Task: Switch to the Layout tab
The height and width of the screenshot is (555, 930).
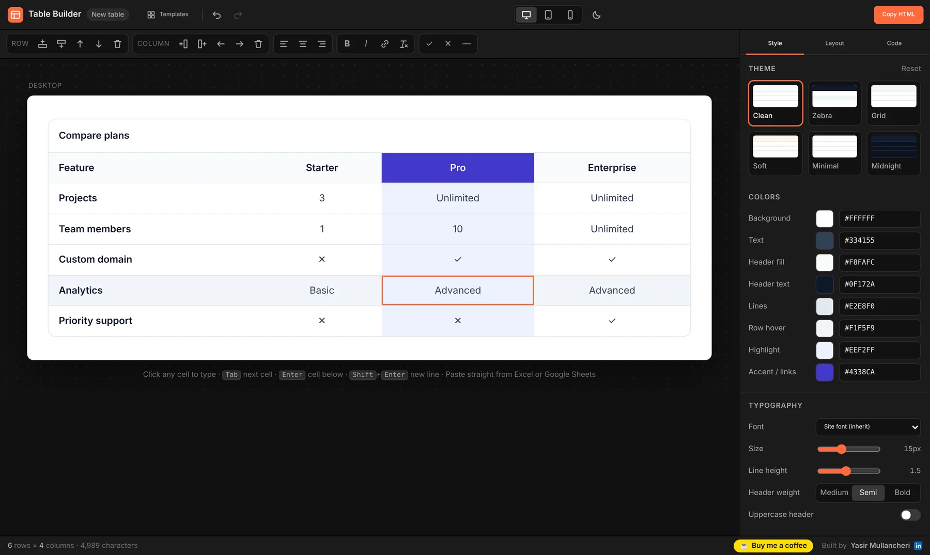Action: (x=834, y=43)
